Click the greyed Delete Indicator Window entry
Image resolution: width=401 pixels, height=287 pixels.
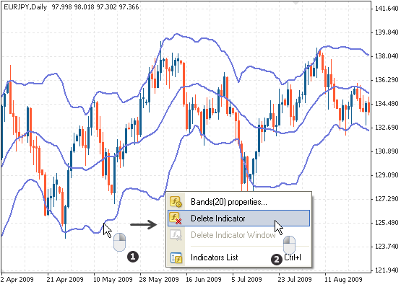239,235
